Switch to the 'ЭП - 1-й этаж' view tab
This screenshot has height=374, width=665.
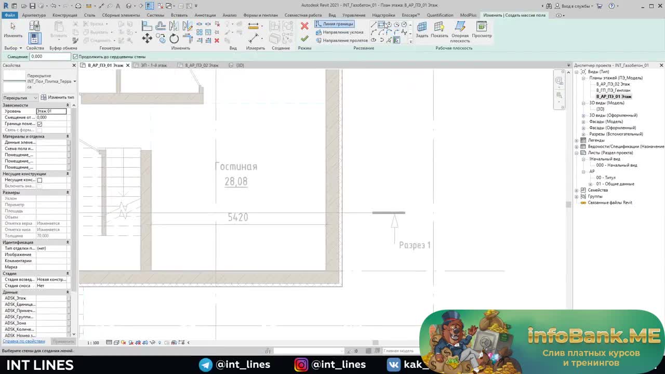click(x=154, y=65)
